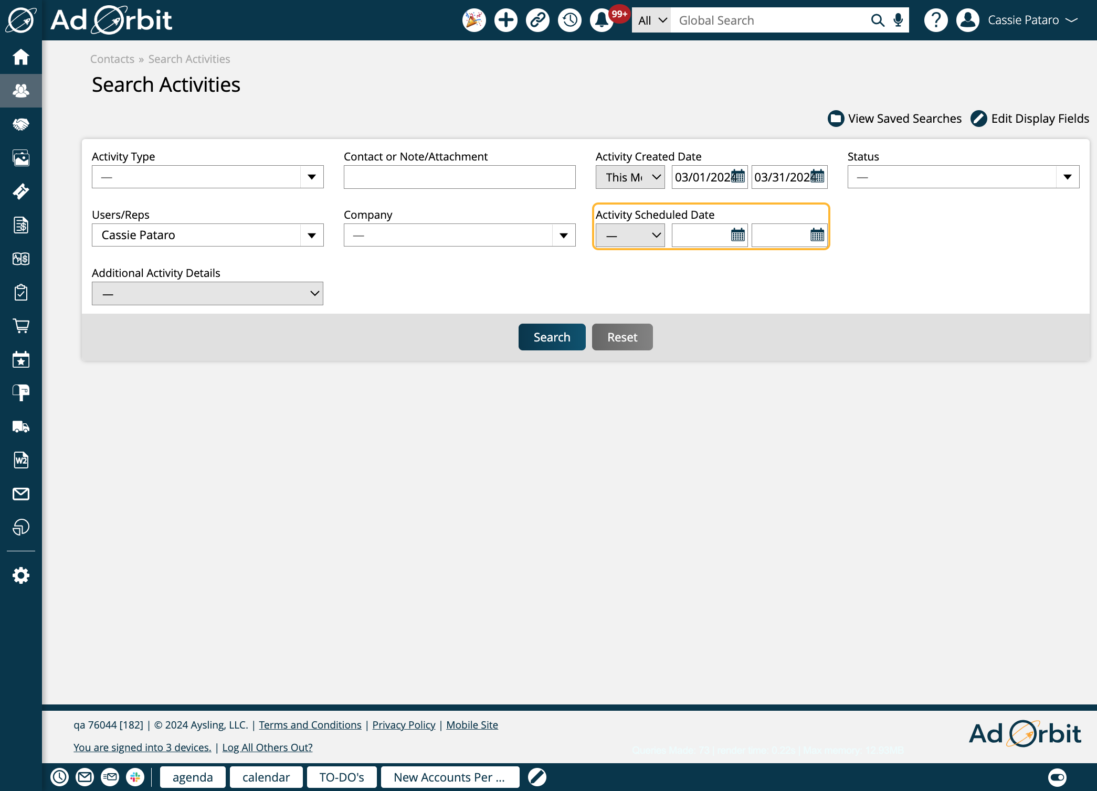Click the Contact or Note/Attachment input field

(459, 176)
